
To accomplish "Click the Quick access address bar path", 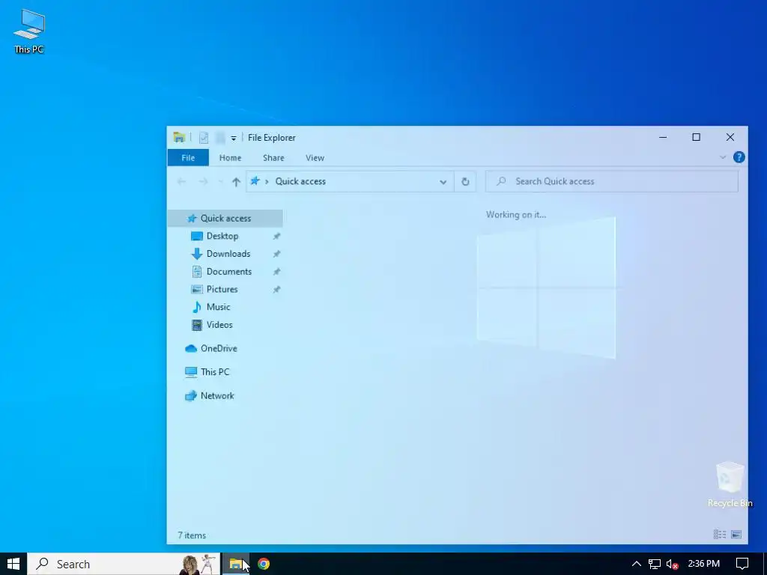I will pos(300,181).
